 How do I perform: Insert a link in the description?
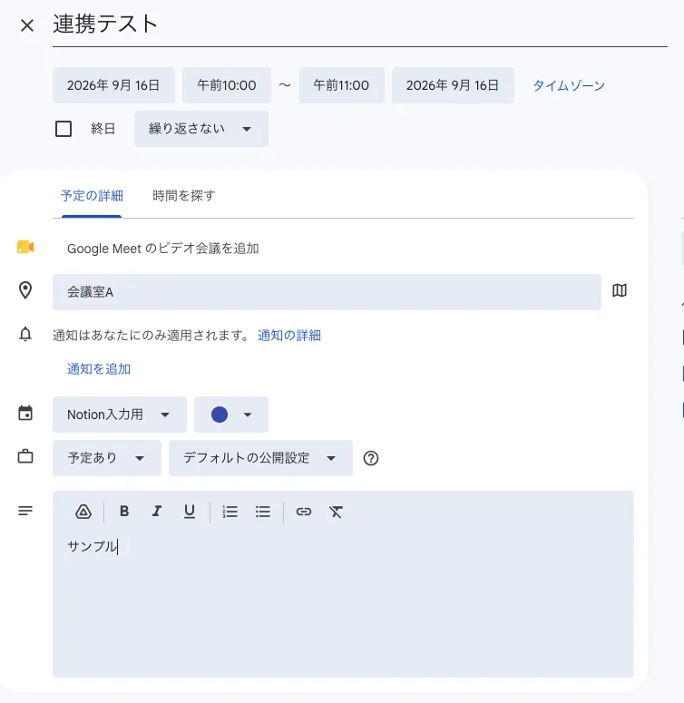[304, 512]
